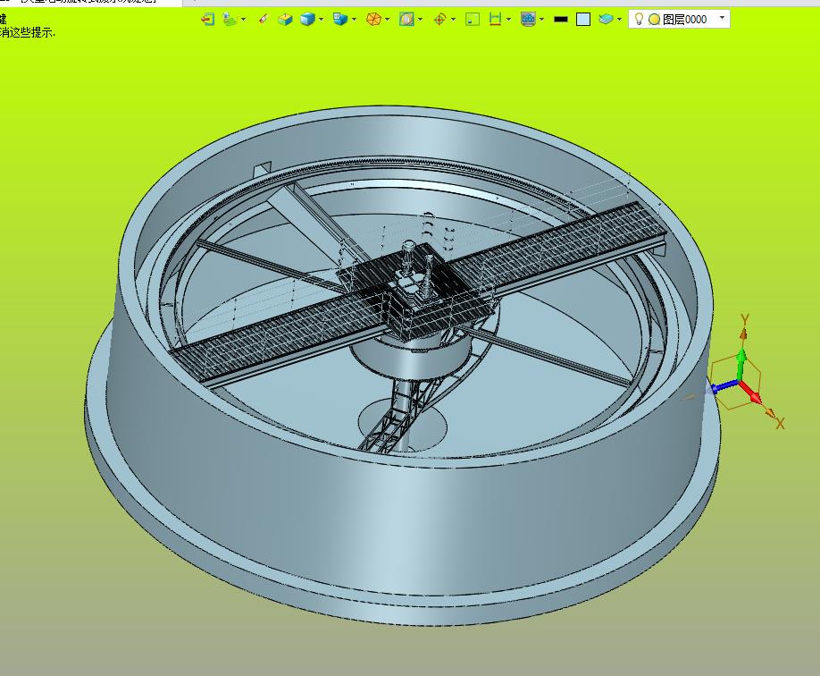
Task: Click the framed circle view icon
Action: pos(406,19)
